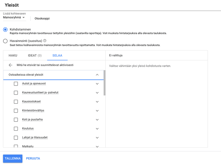Viewport: 221px width, 165px height.
Task: Expand the Autot ja ajoneuvot category
Action: point(97,84)
